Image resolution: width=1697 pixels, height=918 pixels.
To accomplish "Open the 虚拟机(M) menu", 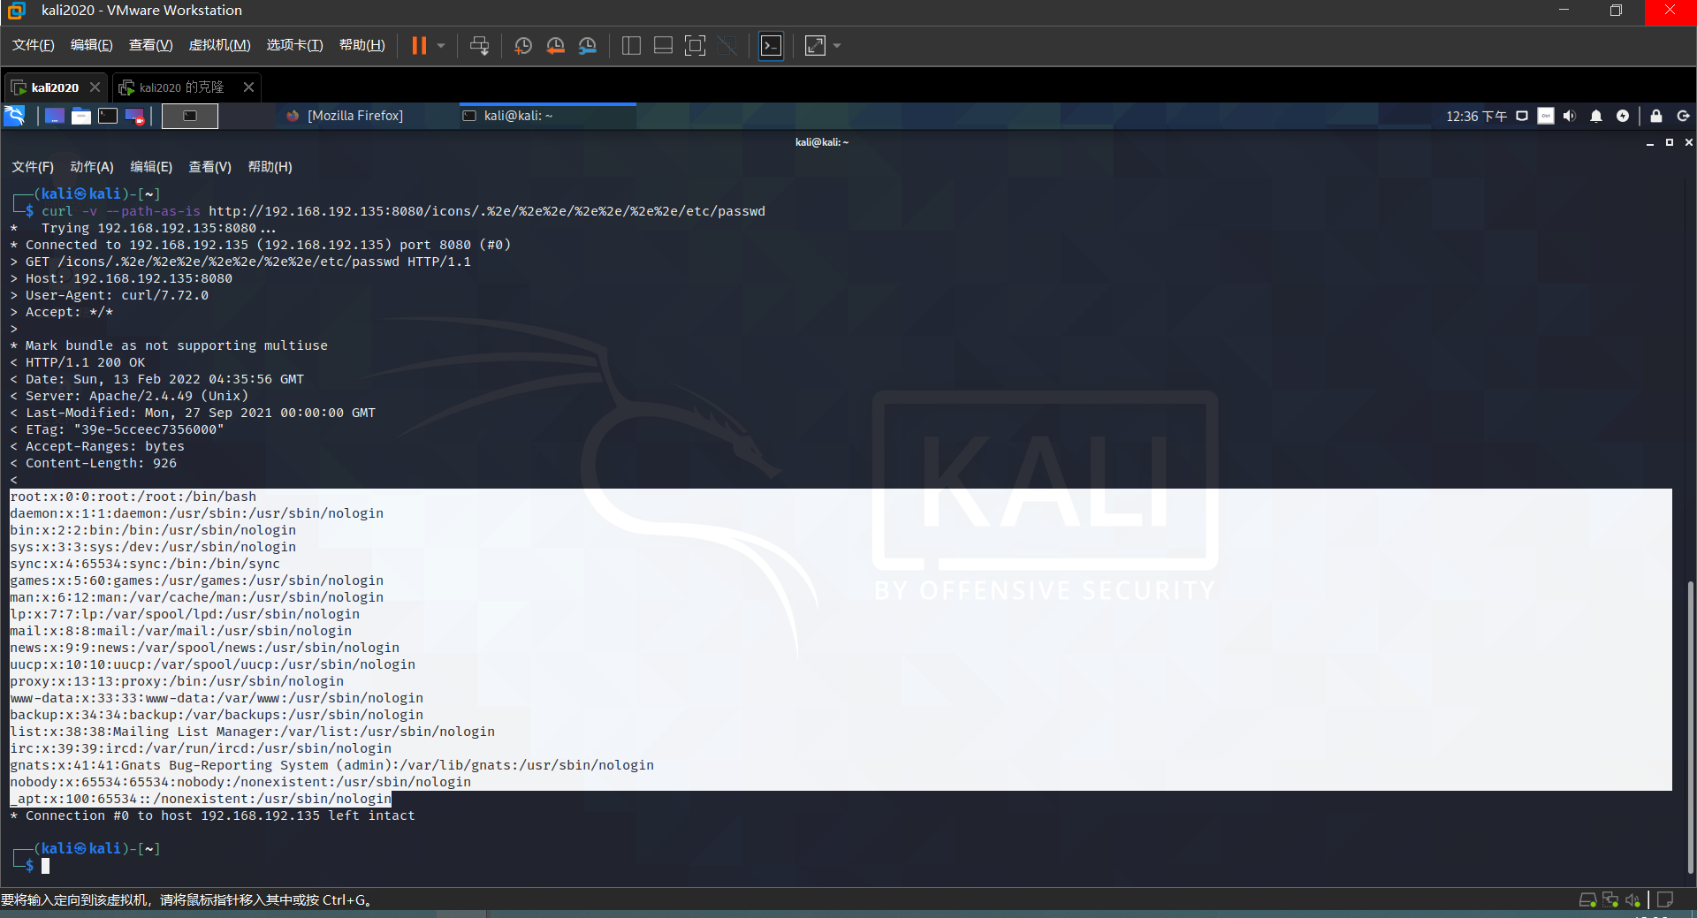I will pos(219,45).
